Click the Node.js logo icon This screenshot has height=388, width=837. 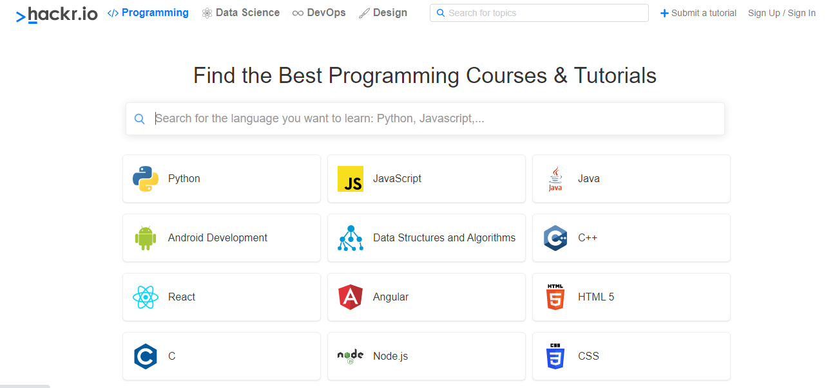(351, 356)
